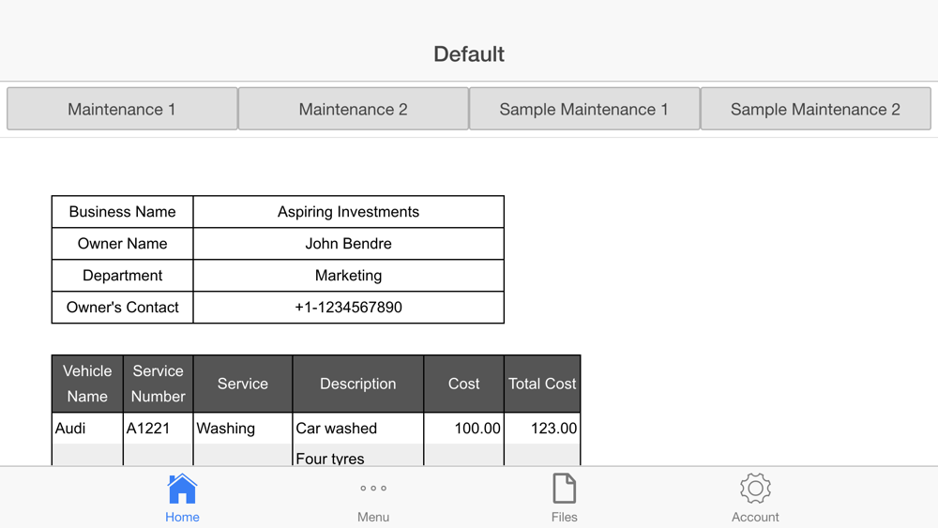Go to the Sample Maintenance 2 tab
The height and width of the screenshot is (528, 938).
coord(815,109)
